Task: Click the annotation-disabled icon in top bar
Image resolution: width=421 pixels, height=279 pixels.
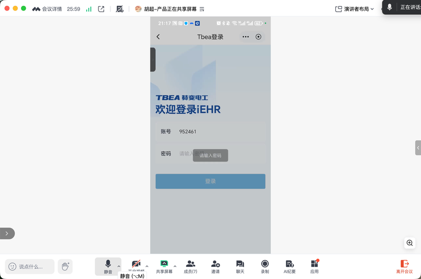Action: pyautogui.click(x=119, y=9)
